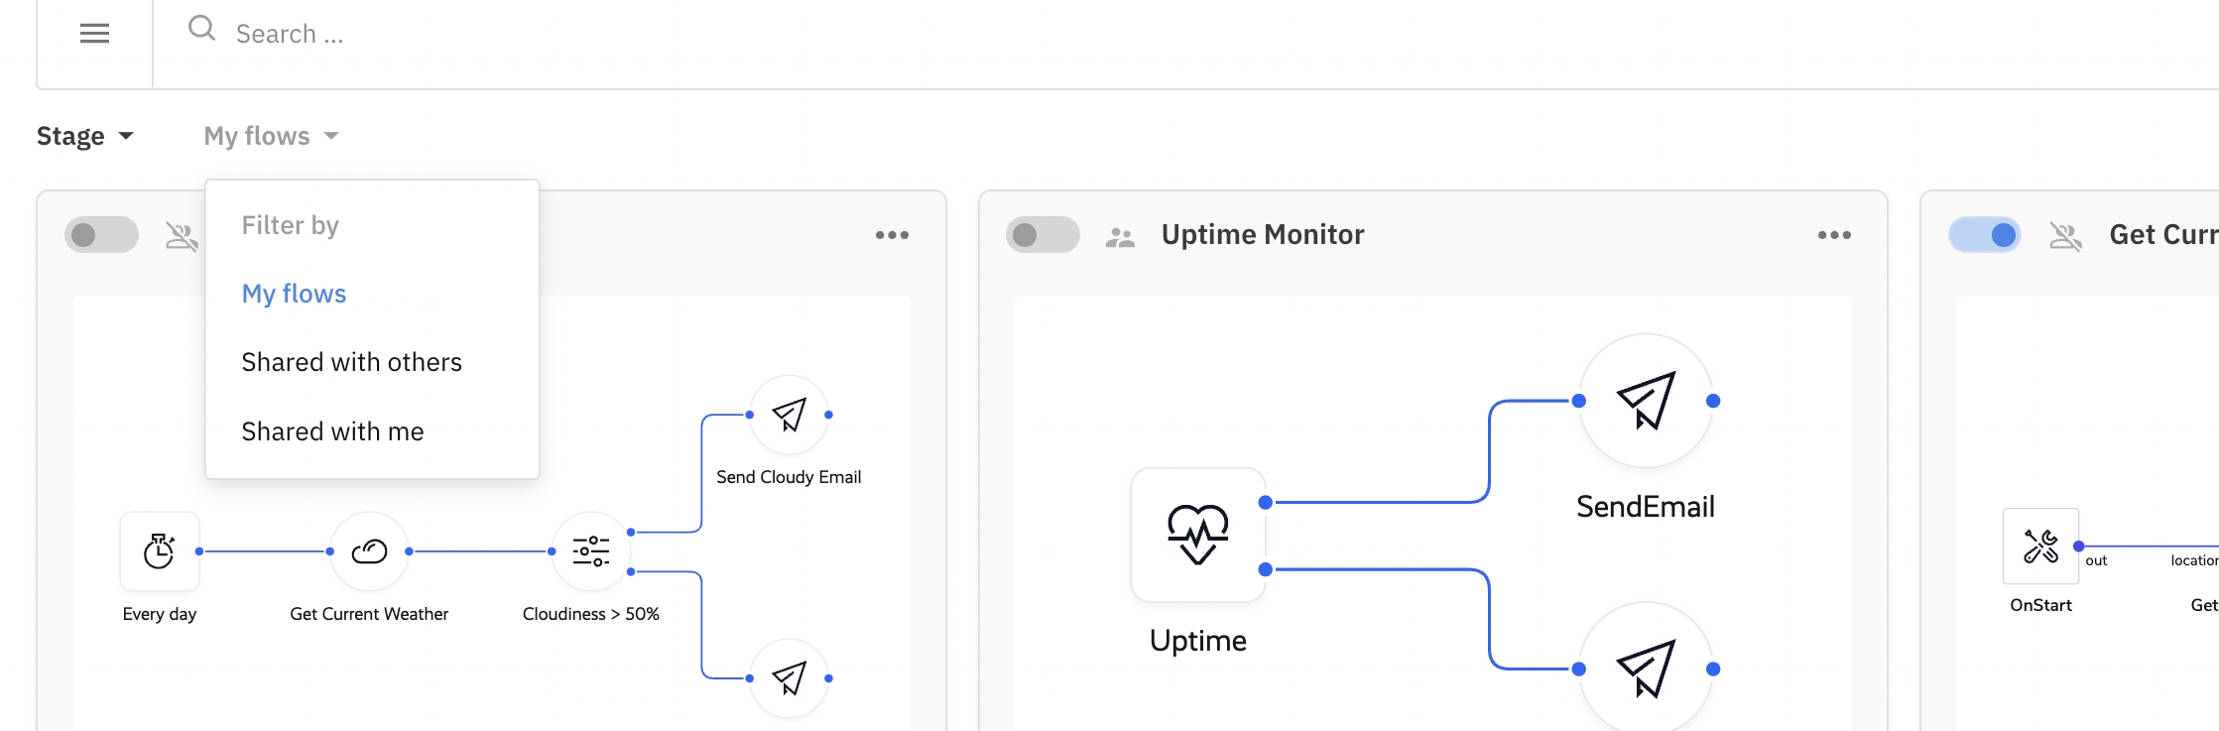Click the Uptime heartbeat node icon

1197,535
